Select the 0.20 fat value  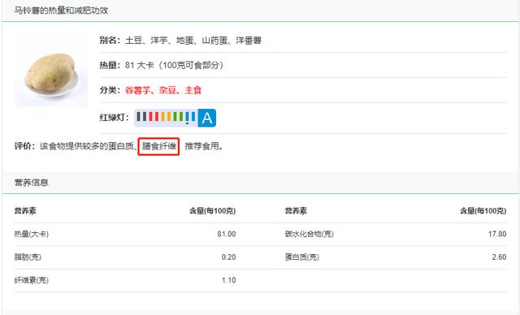click(x=228, y=257)
